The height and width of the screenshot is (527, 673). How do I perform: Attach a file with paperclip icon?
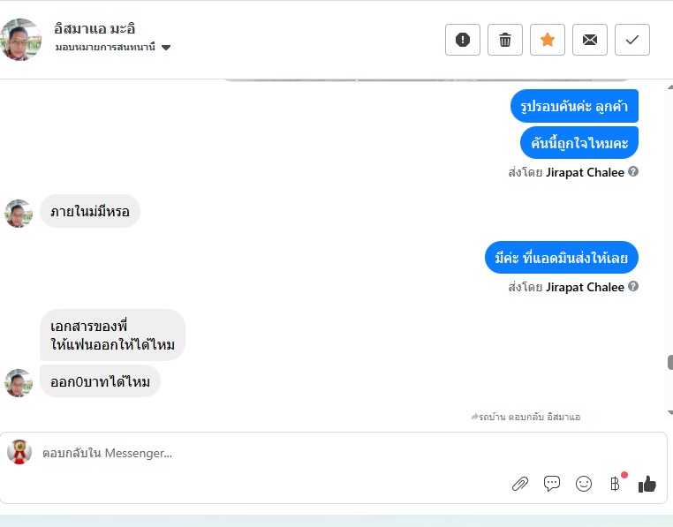pos(520,484)
